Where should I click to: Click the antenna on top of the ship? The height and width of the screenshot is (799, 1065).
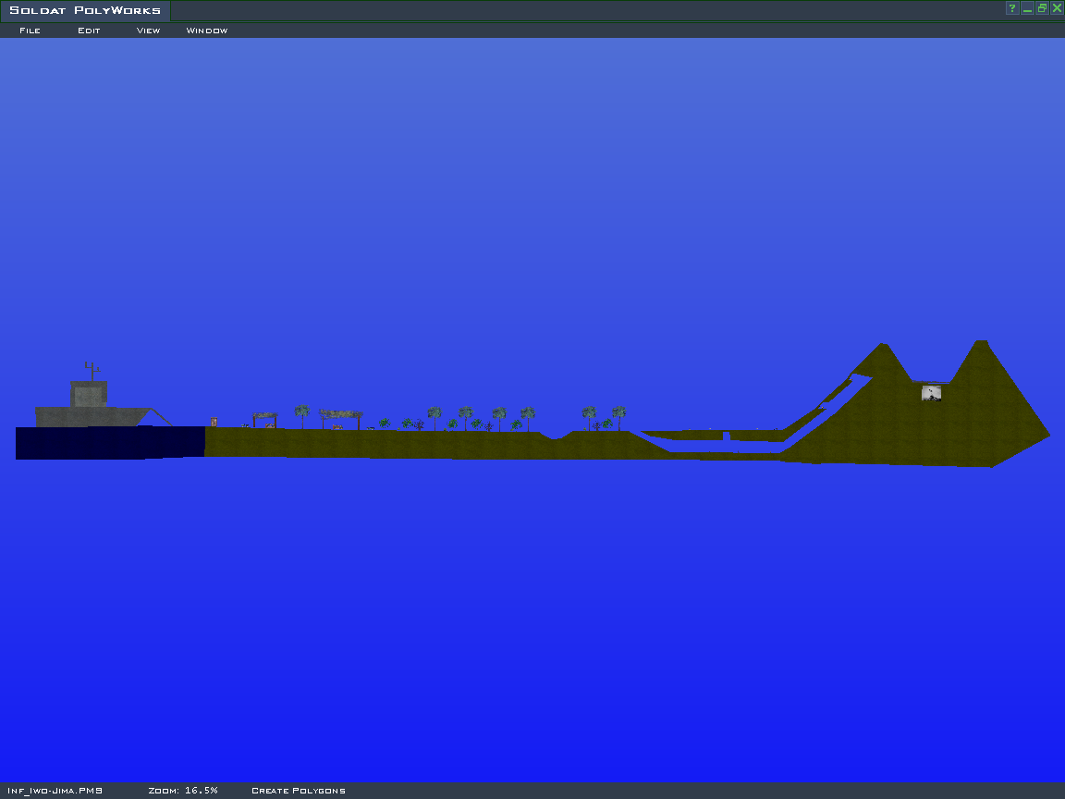[90, 369]
